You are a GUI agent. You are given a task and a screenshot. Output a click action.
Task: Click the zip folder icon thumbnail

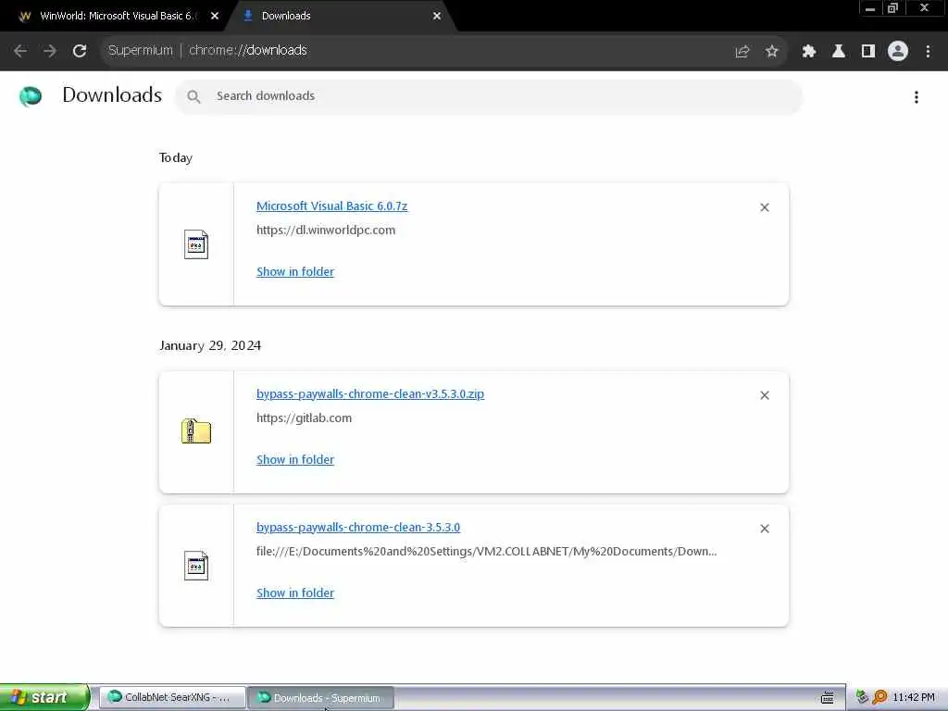(x=196, y=431)
